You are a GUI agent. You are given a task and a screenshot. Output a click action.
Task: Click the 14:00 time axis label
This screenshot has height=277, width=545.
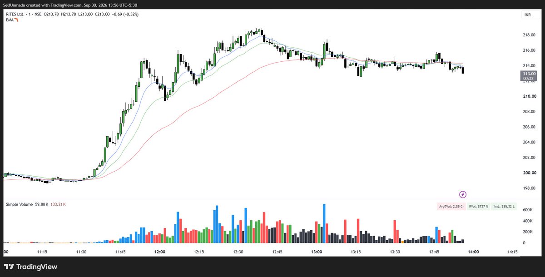[473, 252]
